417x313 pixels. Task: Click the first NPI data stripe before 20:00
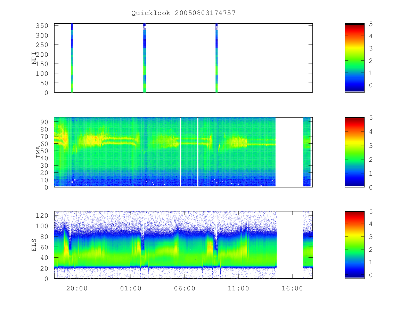[72, 58]
